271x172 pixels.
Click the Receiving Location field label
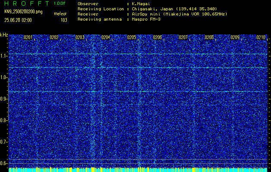coord(101,9)
